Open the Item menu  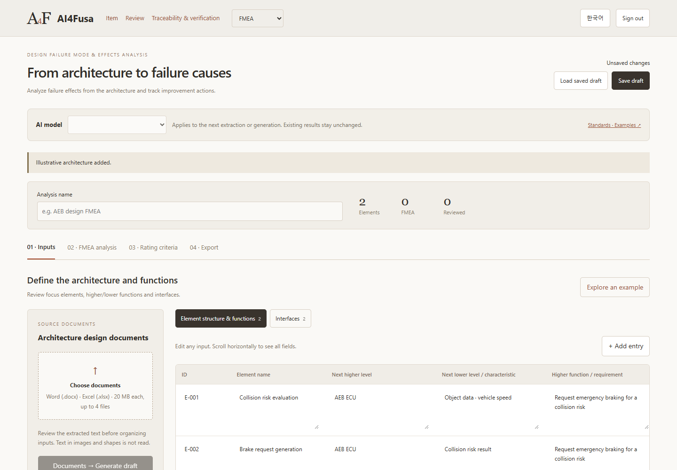pos(112,18)
